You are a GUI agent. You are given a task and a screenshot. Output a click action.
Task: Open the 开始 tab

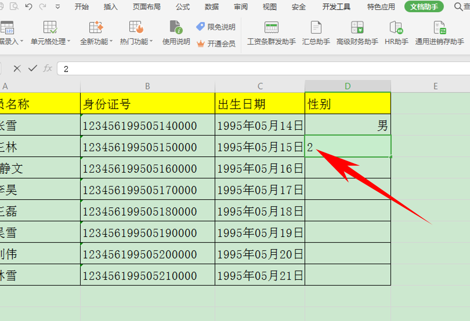point(82,6)
